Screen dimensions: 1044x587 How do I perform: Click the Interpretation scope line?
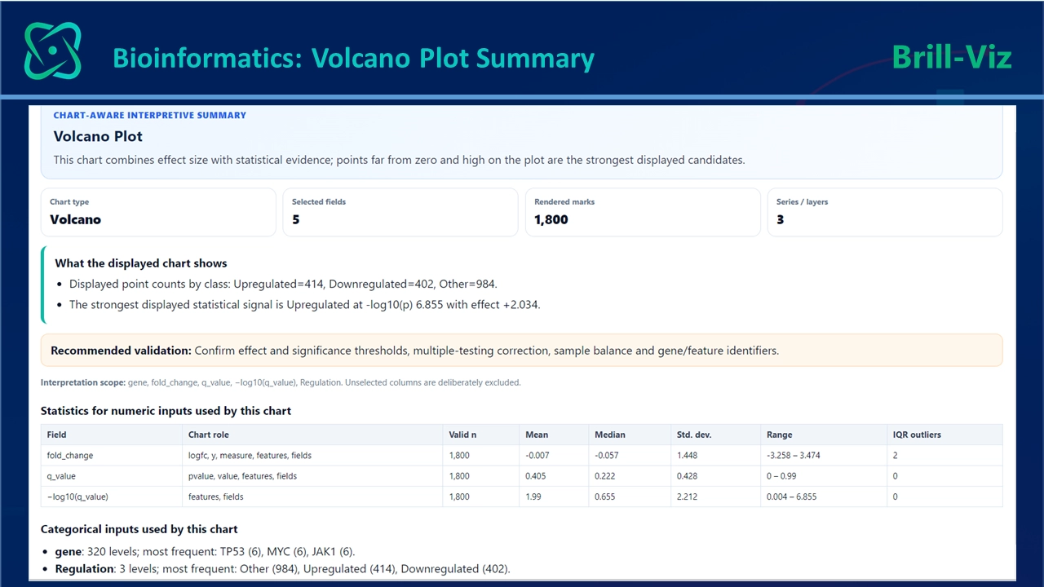pyautogui.click(x=281, y=382)
